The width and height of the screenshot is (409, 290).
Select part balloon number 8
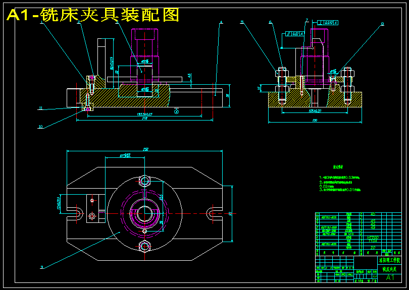tap(382, 24)
